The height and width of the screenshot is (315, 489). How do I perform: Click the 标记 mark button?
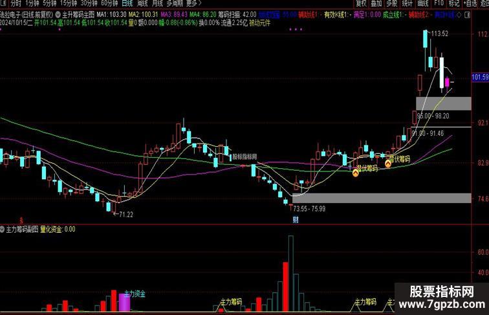454,3
